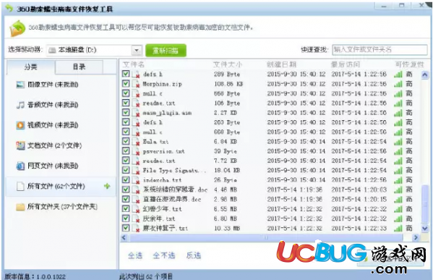Viewport: 433px width, 280px height.
Task: Click file name masm_plugin.asm
Action: [x=167, y=113]
